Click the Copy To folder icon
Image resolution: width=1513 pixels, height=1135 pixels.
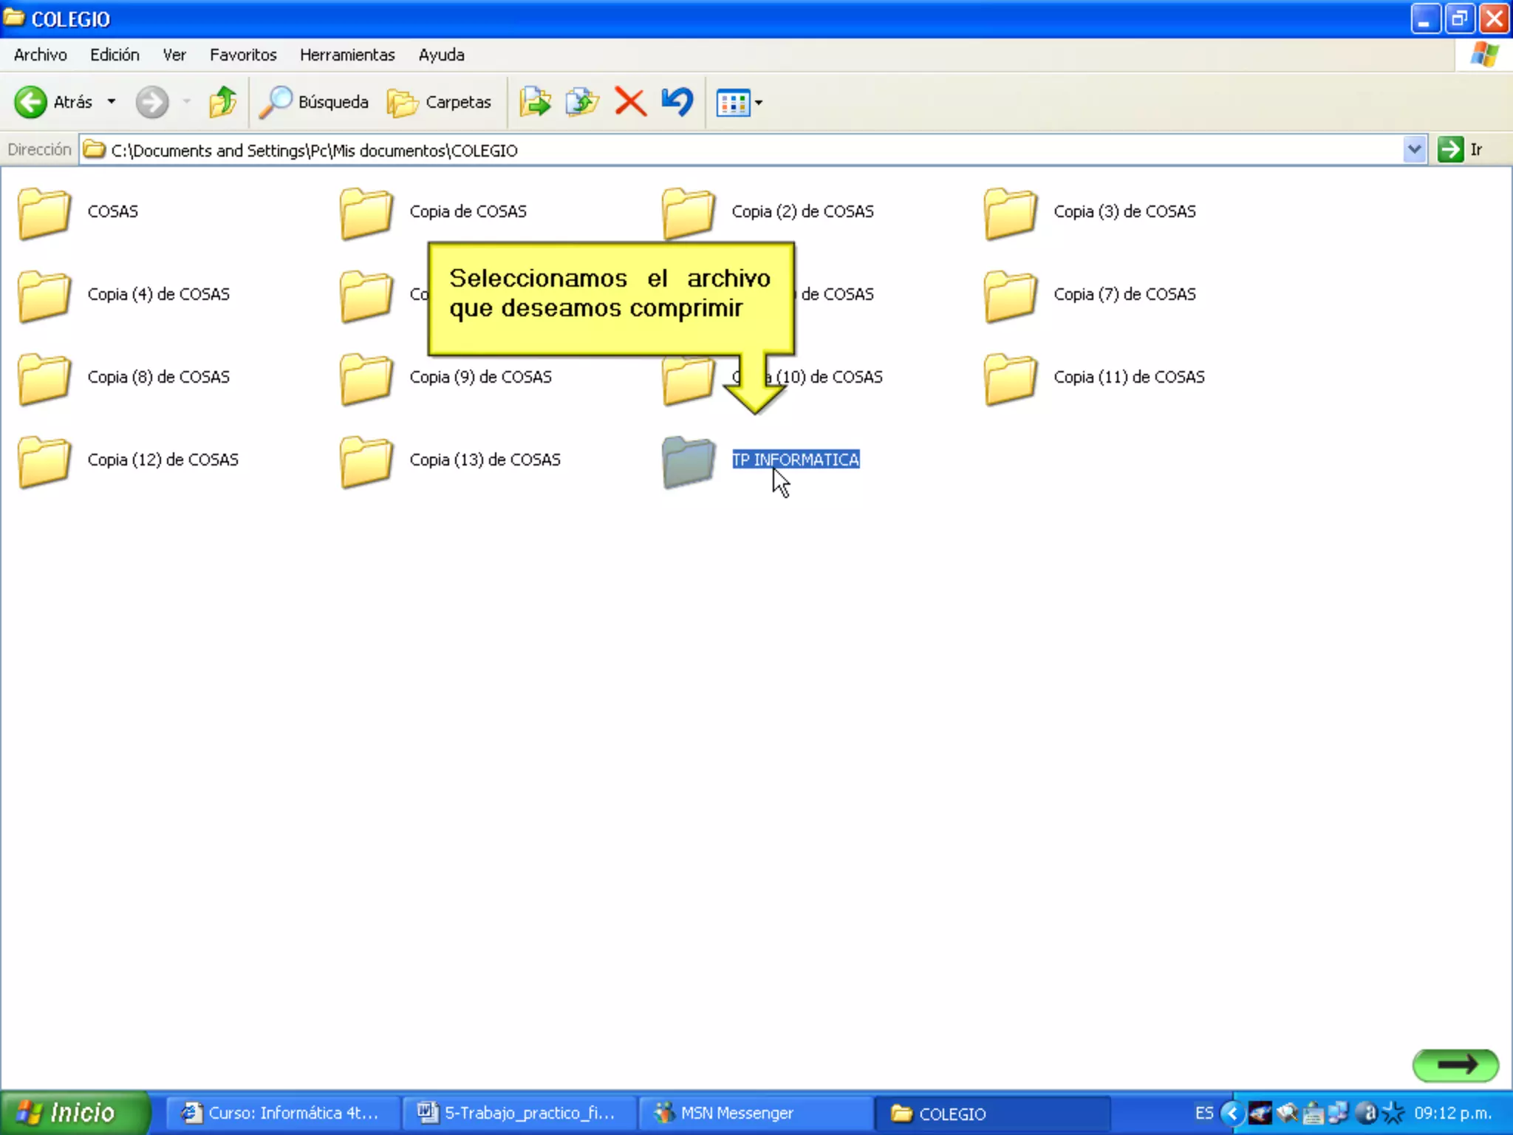click(x=582, y=102)
